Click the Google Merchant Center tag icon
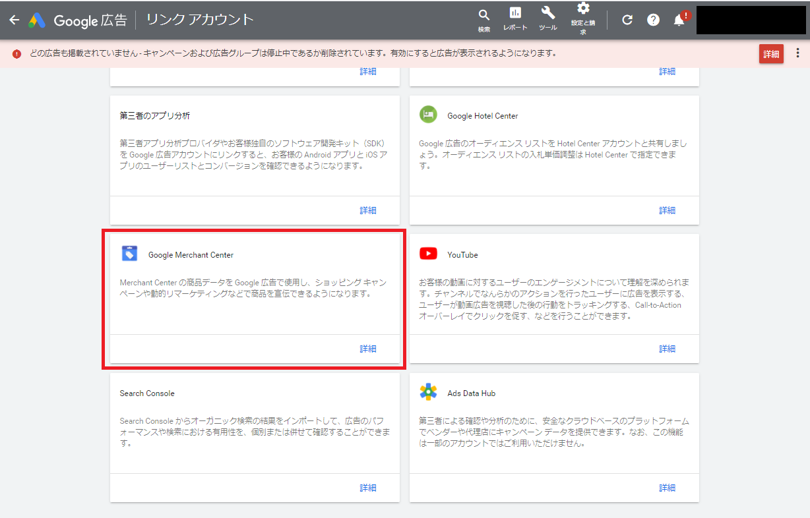The width and height of the screenshot is (810, 518). (129, 254)
